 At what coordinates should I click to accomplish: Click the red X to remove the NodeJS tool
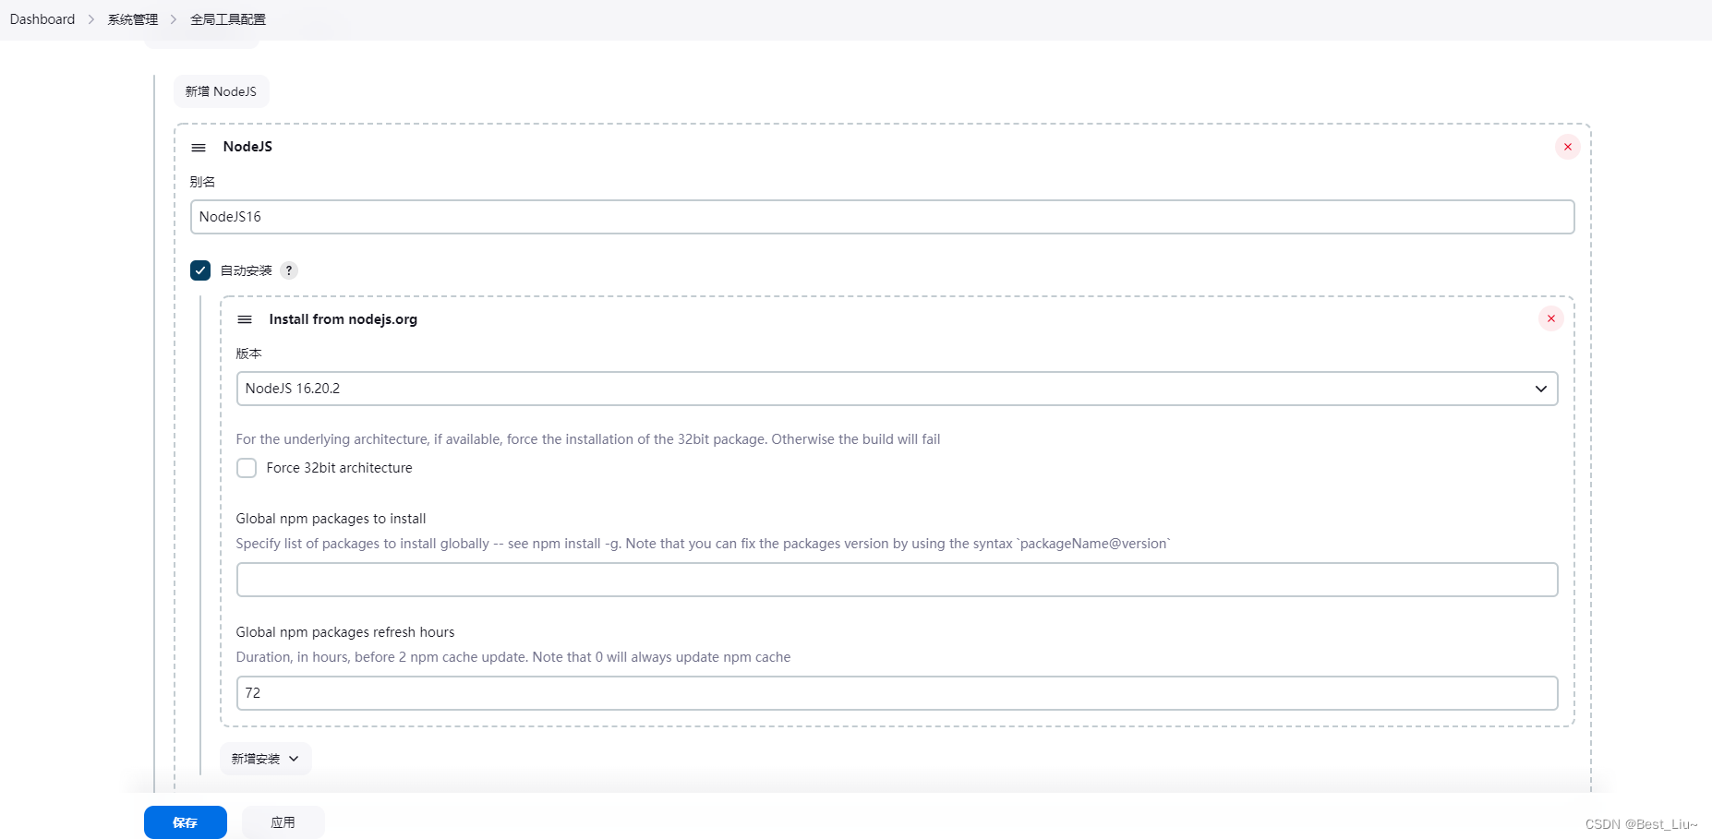pos(1567,147)
